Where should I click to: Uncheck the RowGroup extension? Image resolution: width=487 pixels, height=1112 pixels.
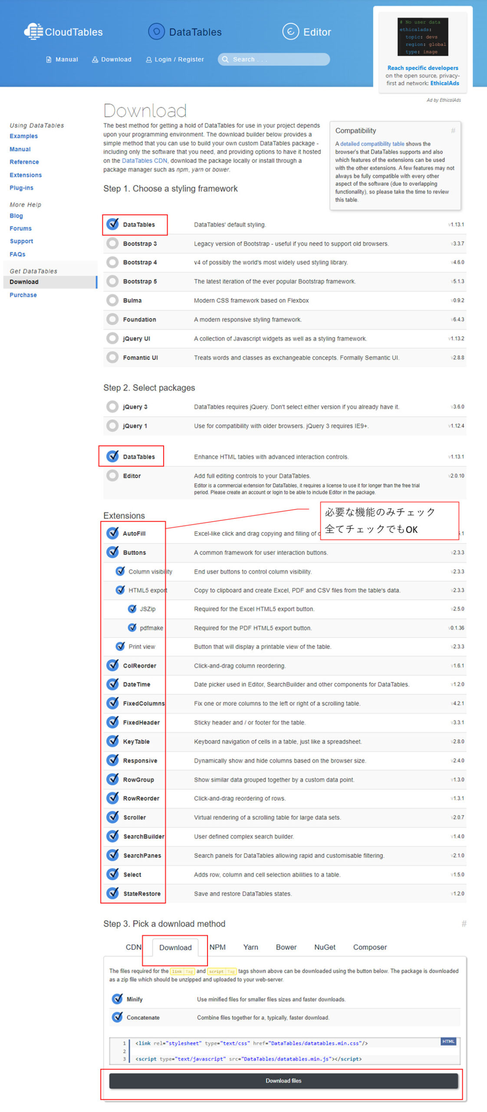pyautogui.click(x=112, y=780)
